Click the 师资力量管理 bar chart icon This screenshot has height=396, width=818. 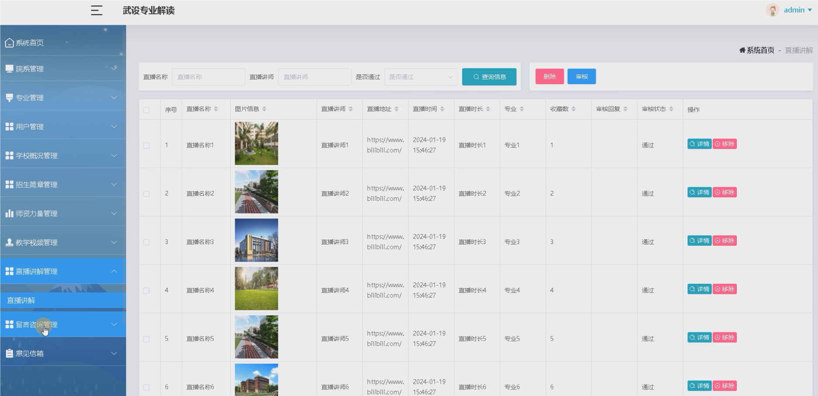tap(9, 213)
